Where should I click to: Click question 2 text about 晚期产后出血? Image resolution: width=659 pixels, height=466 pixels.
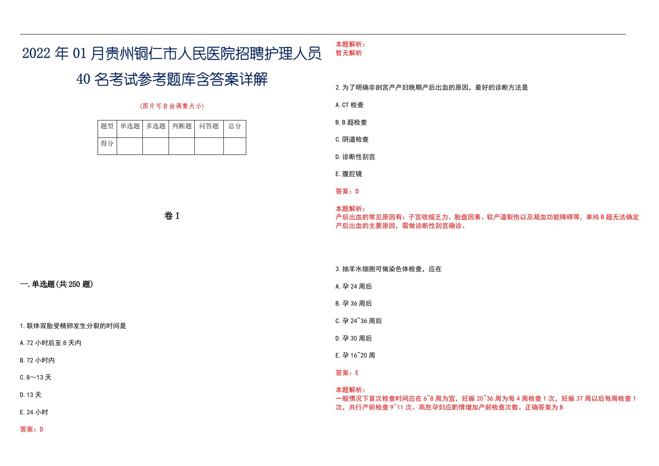coord(432,88)
